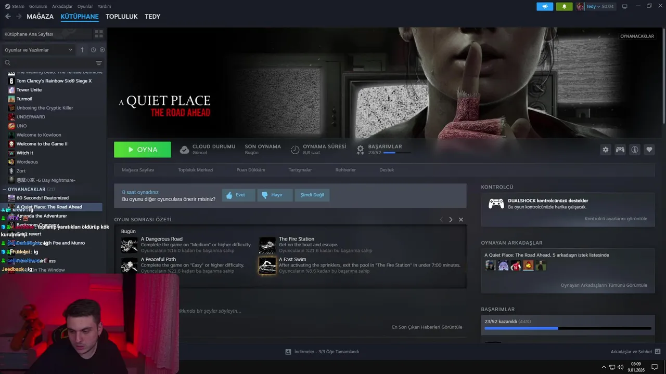Click the Şimdi Değil button
666x374 pixels.
[312, 195]
